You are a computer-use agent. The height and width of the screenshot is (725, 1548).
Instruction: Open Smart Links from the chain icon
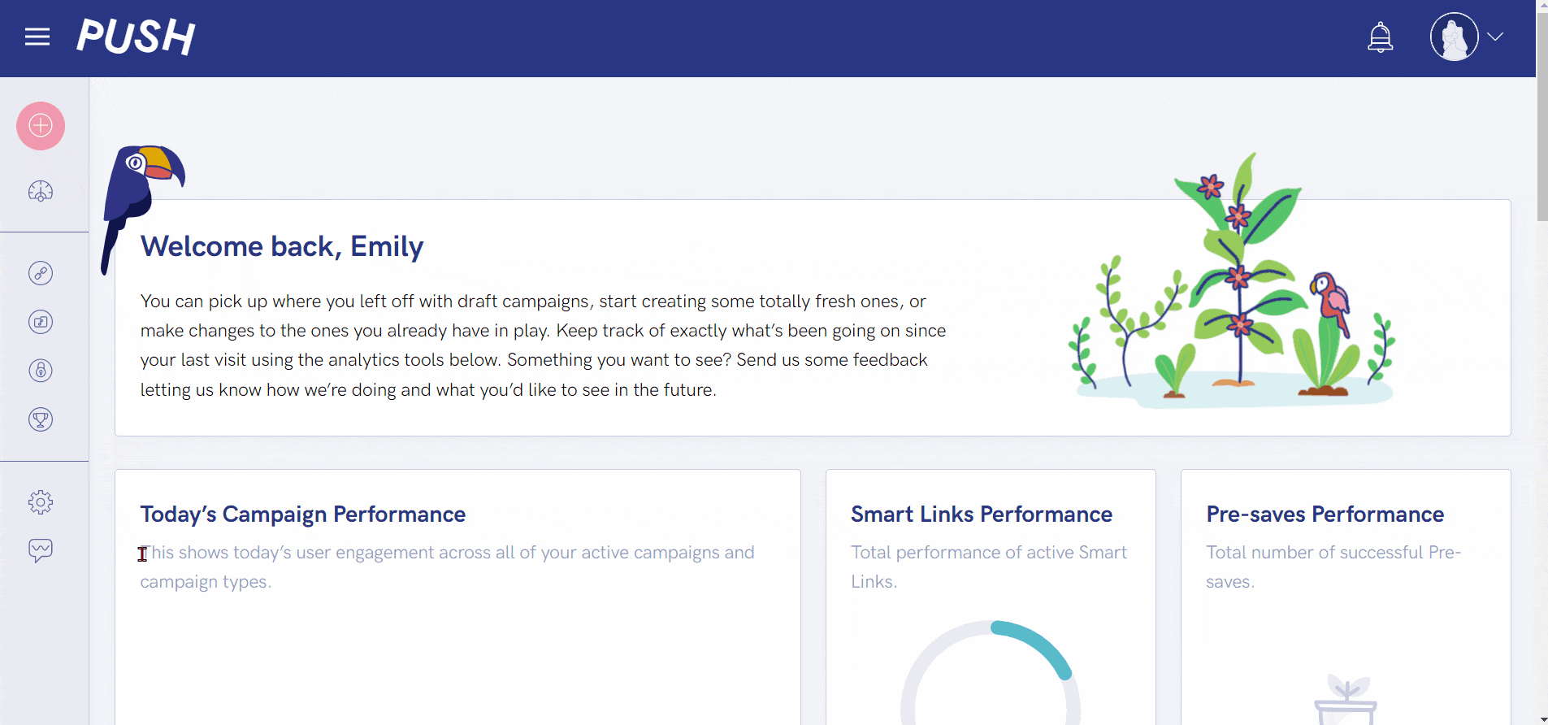[x=41, y=273]
